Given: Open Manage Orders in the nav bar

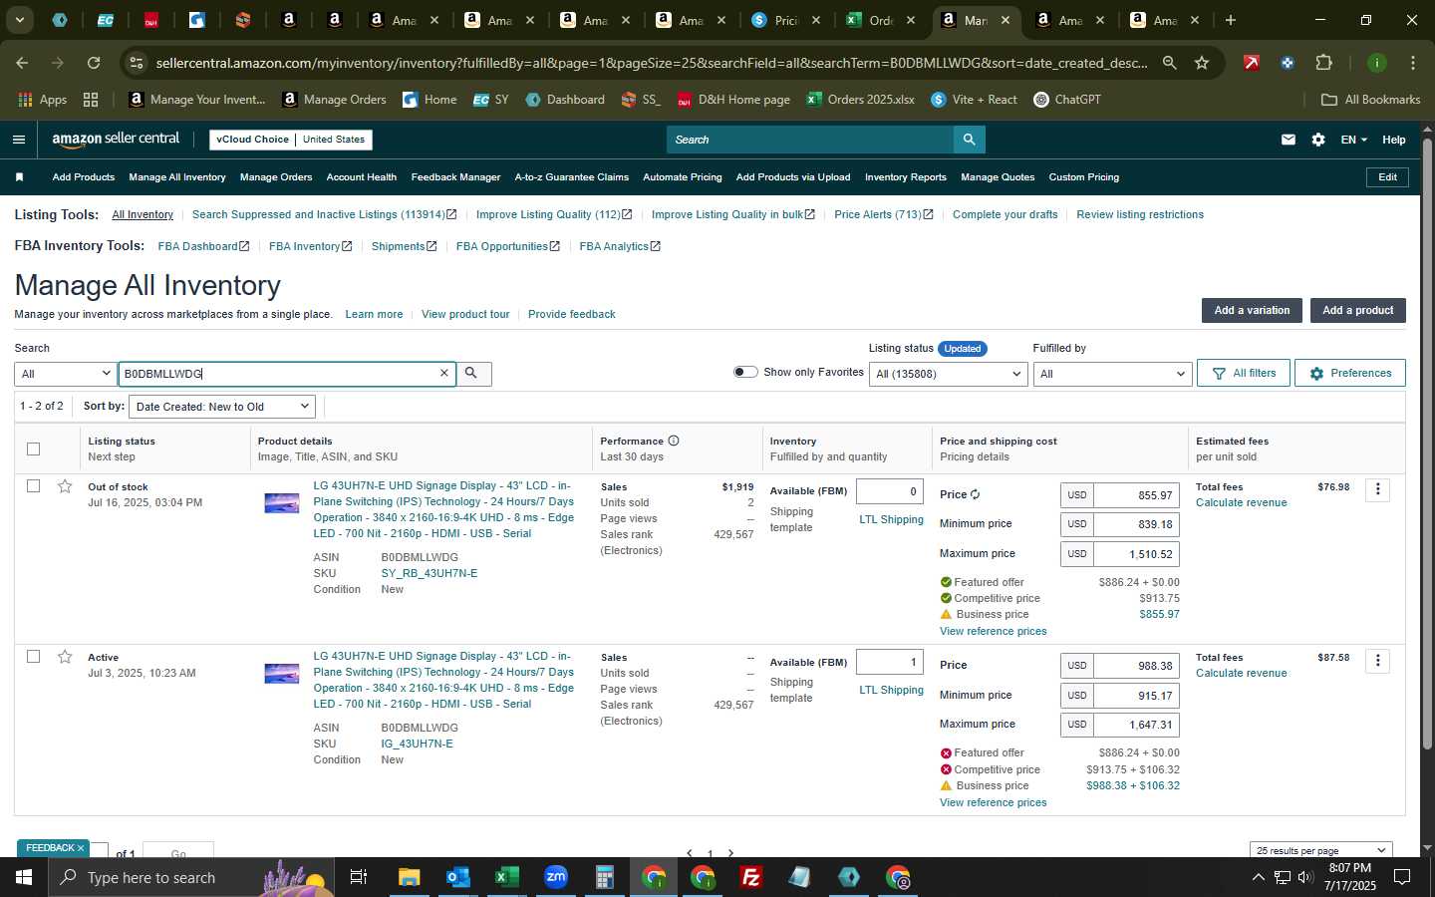Looking at the screenshot, I should tap(276, 177).
